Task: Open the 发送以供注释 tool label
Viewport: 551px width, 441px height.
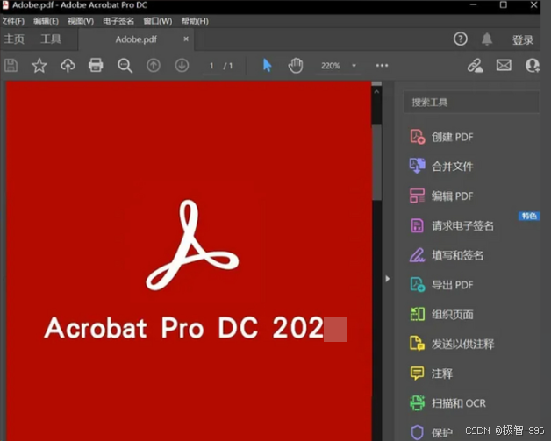Action: click(462, 344)
